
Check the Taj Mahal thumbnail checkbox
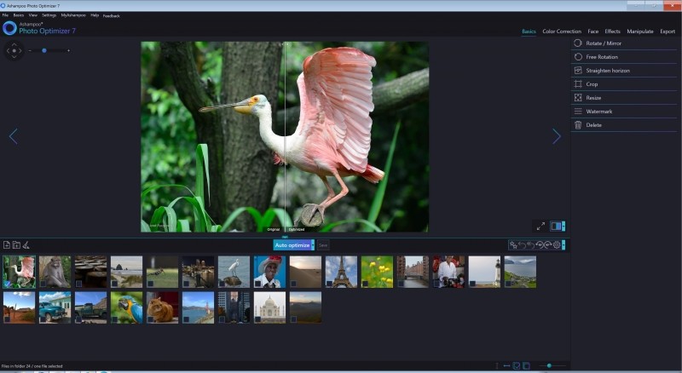pyautogui.click(x=258, y=319)
